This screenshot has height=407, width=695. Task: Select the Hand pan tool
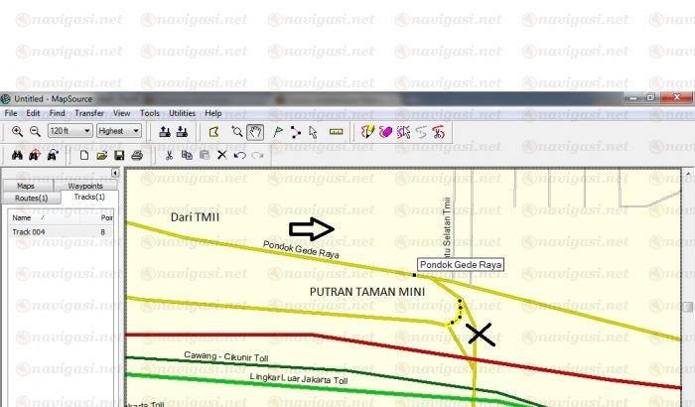(x=255, y=131)
